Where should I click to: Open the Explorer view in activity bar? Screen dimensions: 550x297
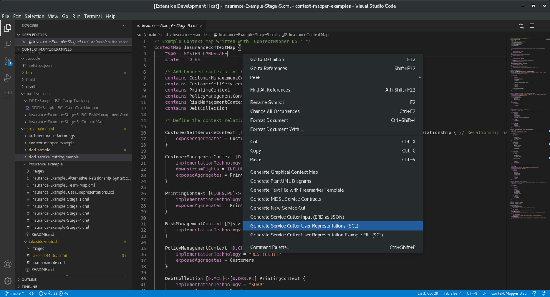point(7,27)
